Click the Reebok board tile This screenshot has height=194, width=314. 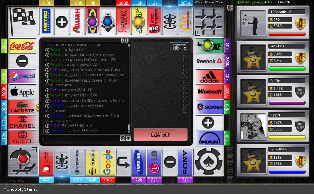209,61
